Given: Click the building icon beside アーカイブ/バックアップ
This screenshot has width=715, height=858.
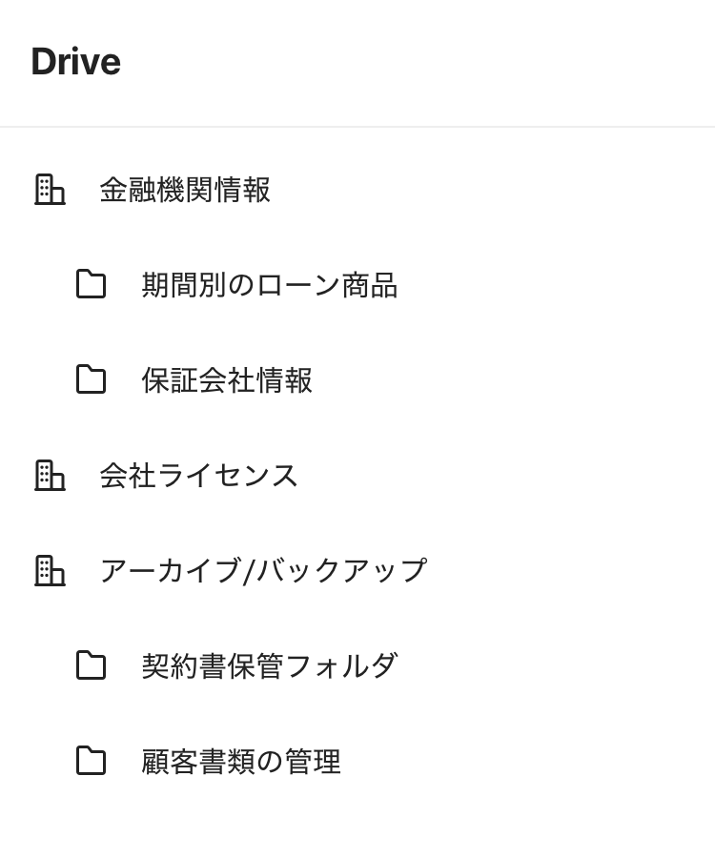Looking at the screenshot, I should [x=50, y=570].
